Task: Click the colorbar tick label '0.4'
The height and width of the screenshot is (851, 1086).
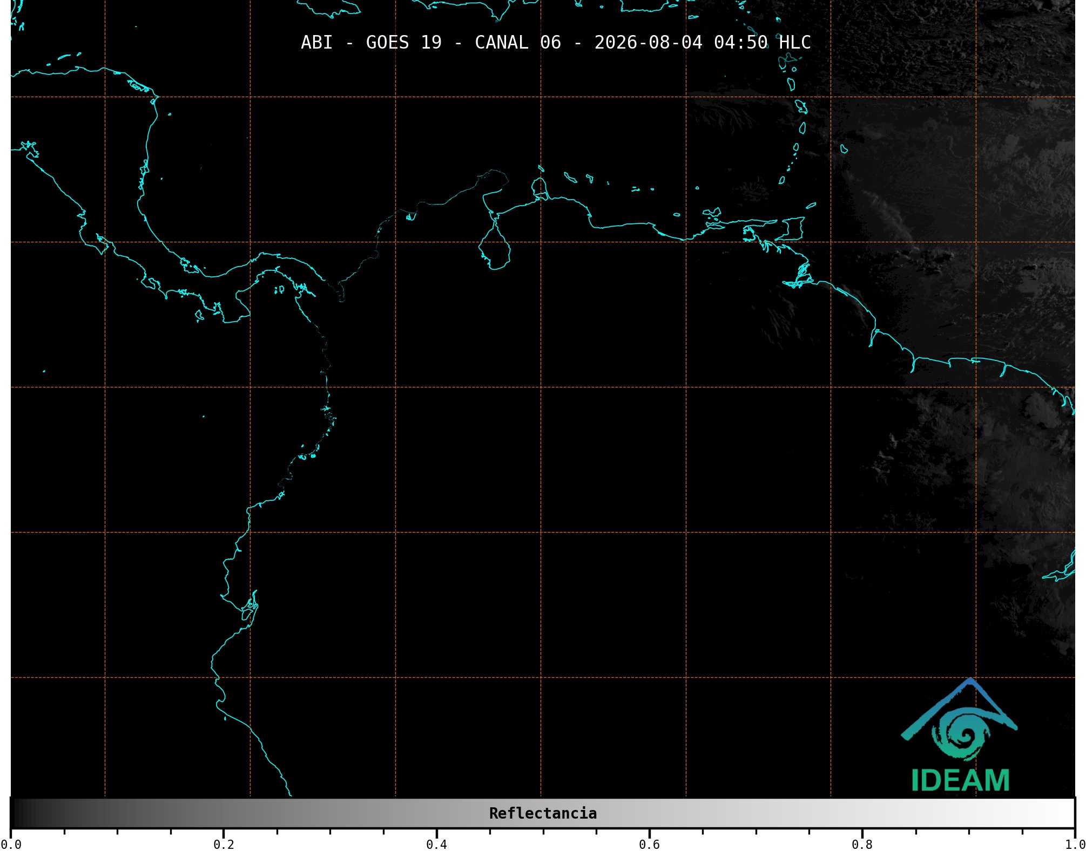Action: (436, 844)
